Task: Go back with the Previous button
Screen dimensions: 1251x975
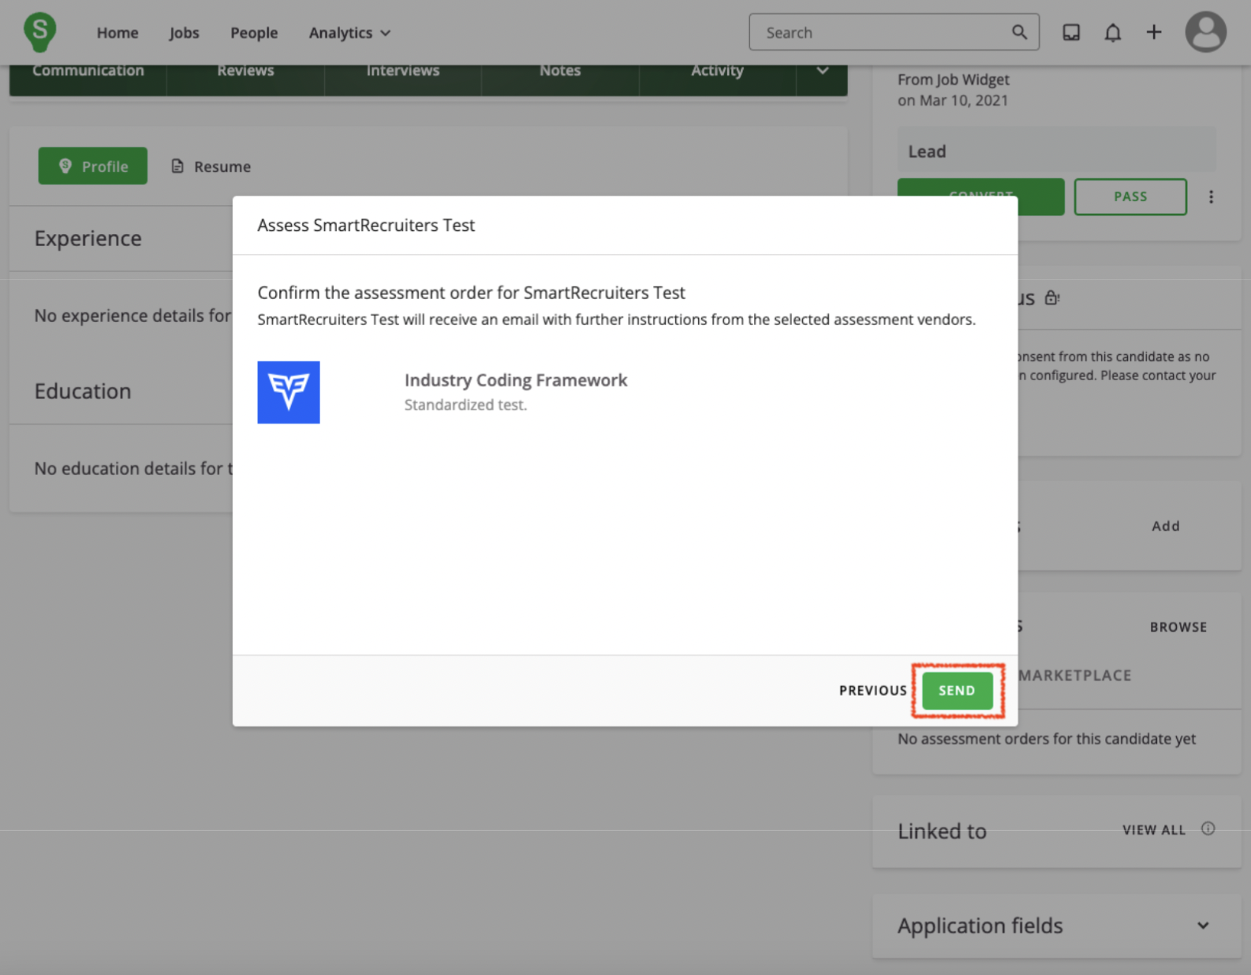Action: [x=872, y=690]
